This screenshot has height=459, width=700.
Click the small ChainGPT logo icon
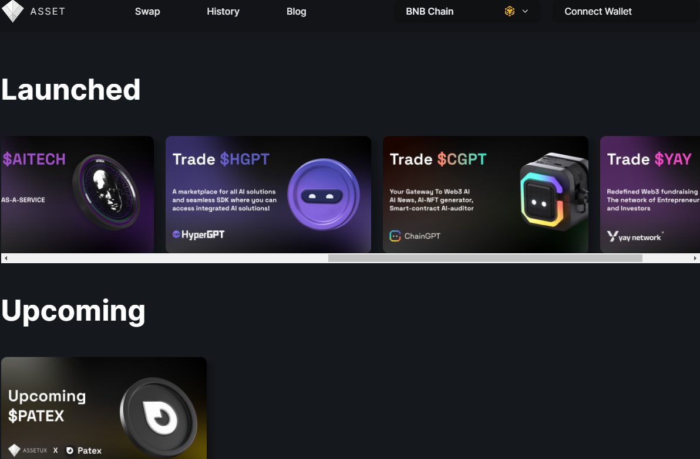click(395, 236)
